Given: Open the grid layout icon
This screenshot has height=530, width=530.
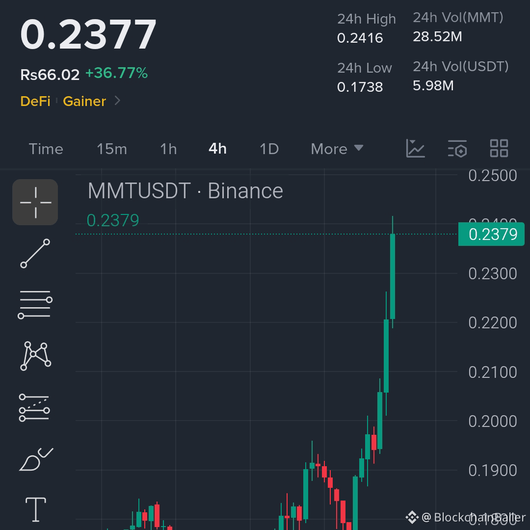Looking at the screenshot, I should (x=499, y=148).
